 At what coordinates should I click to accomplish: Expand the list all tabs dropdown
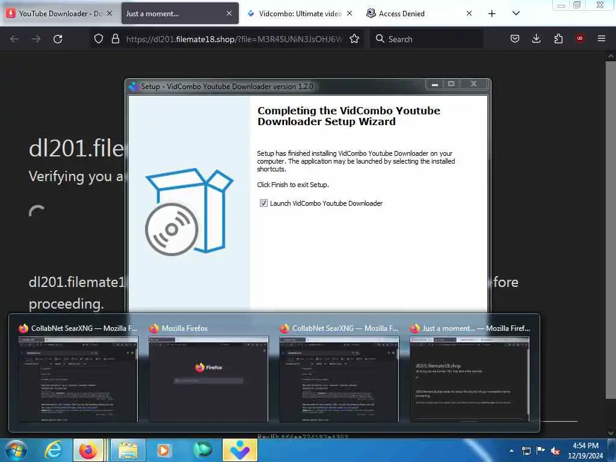pos(516,13)
